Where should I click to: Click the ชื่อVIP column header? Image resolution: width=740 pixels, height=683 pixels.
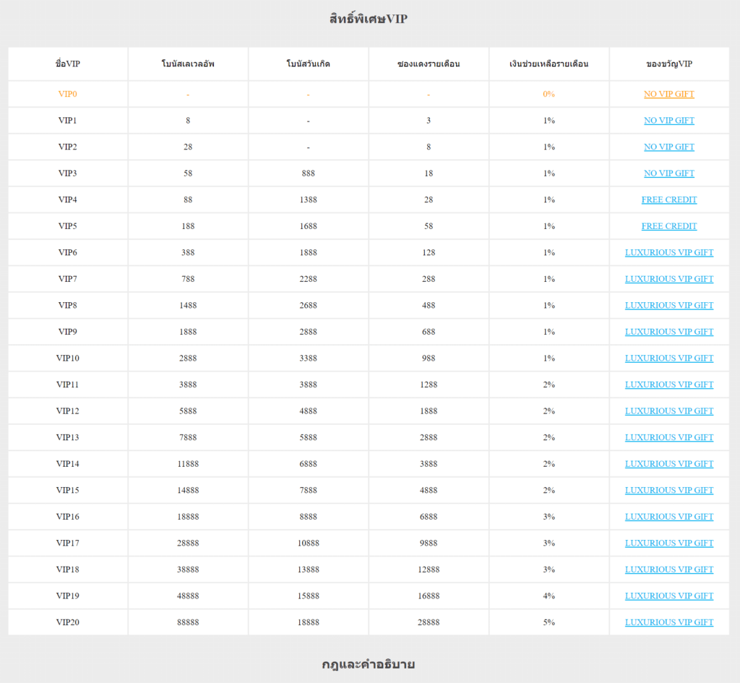(x=68, y=64)
